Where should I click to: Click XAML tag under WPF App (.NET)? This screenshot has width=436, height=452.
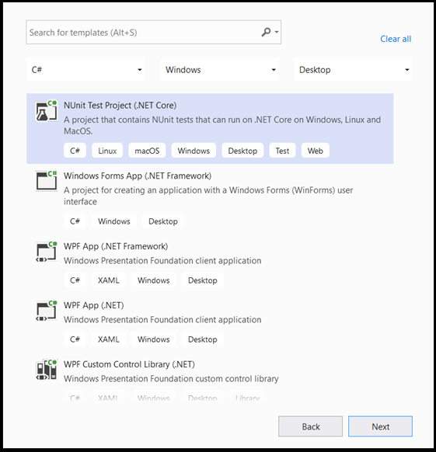point(109,339)
